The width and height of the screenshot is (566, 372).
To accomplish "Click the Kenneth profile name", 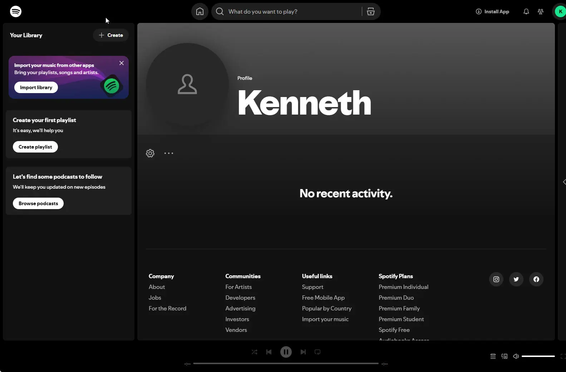I will pos(304,103).
